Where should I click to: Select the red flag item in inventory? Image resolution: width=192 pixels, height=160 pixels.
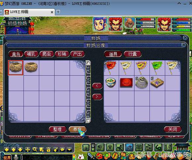click(111, 68)
